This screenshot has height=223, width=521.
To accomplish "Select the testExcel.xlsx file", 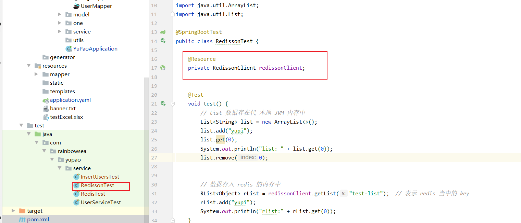I will point(66,117).
